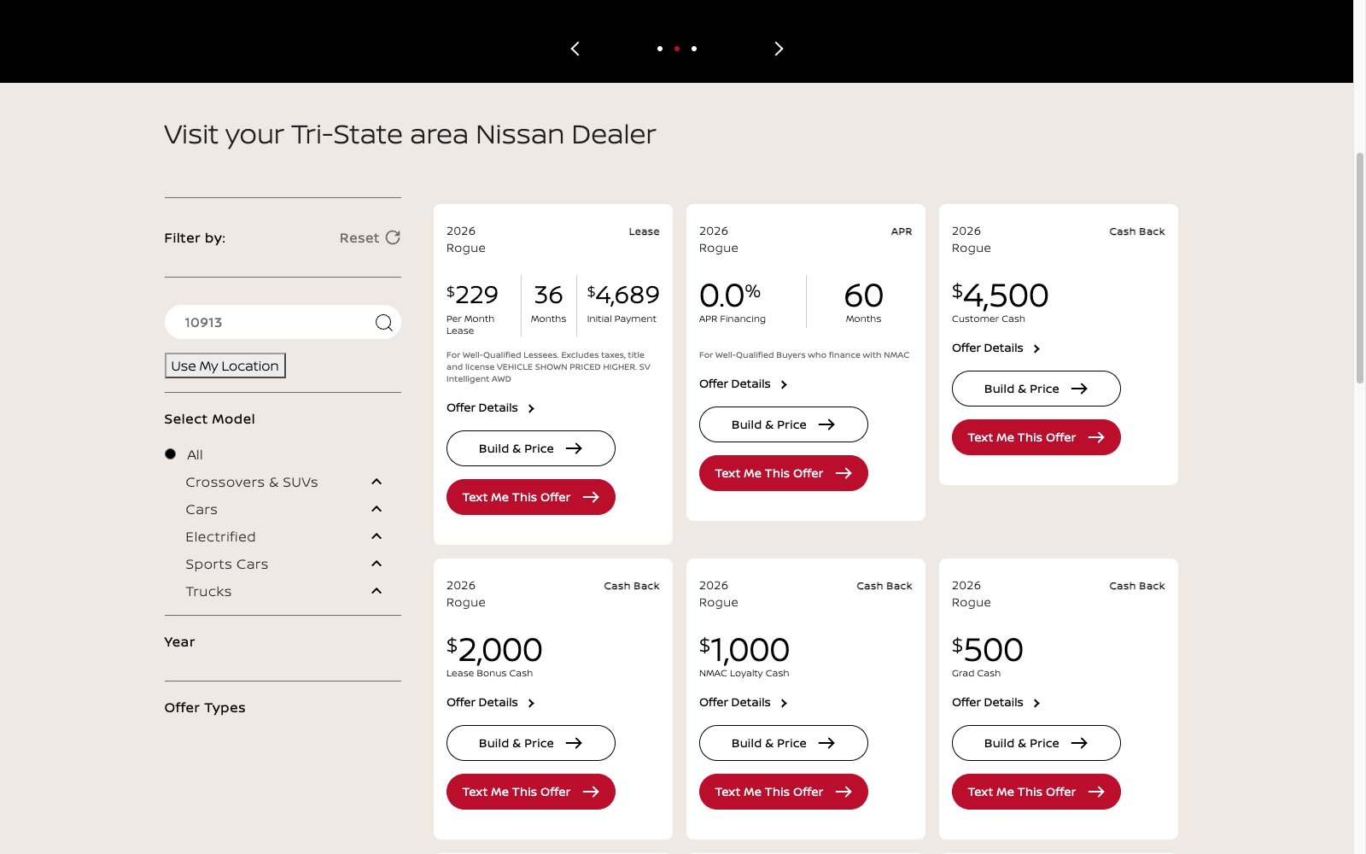Click Build & Price on $500 Grad Cash card
This screenshot has height=854, width=1366.
pyautogui.click(x=1036, y=743)
